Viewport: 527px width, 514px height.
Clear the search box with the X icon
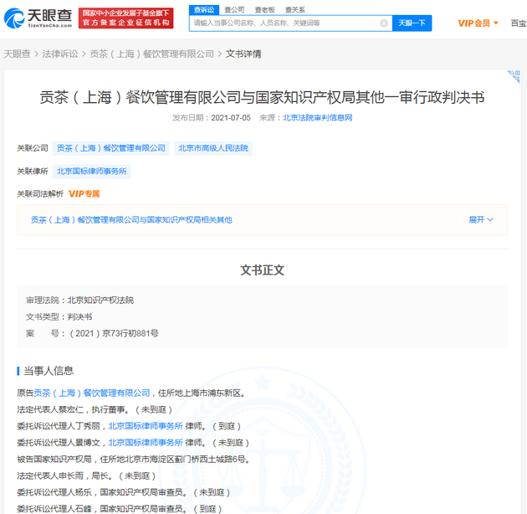pos(384,23)
